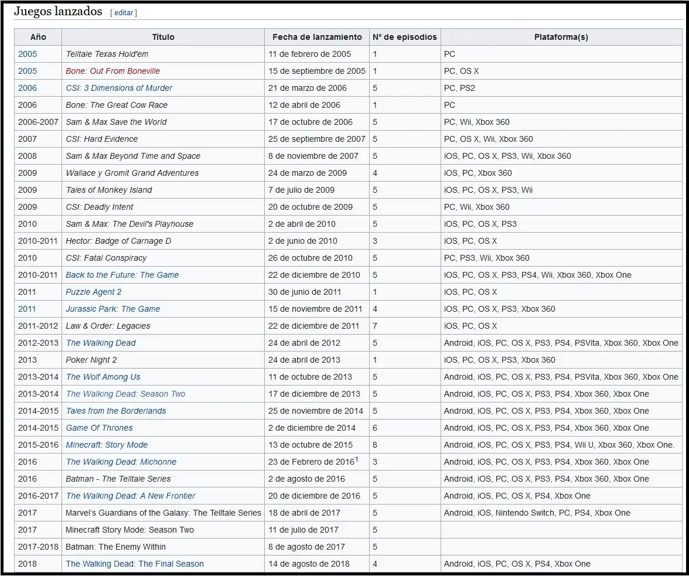Open 'CSI: 3 Dimensions of Murder' link
Viewport: 689px width, 576px height.
tap(119, 88)
